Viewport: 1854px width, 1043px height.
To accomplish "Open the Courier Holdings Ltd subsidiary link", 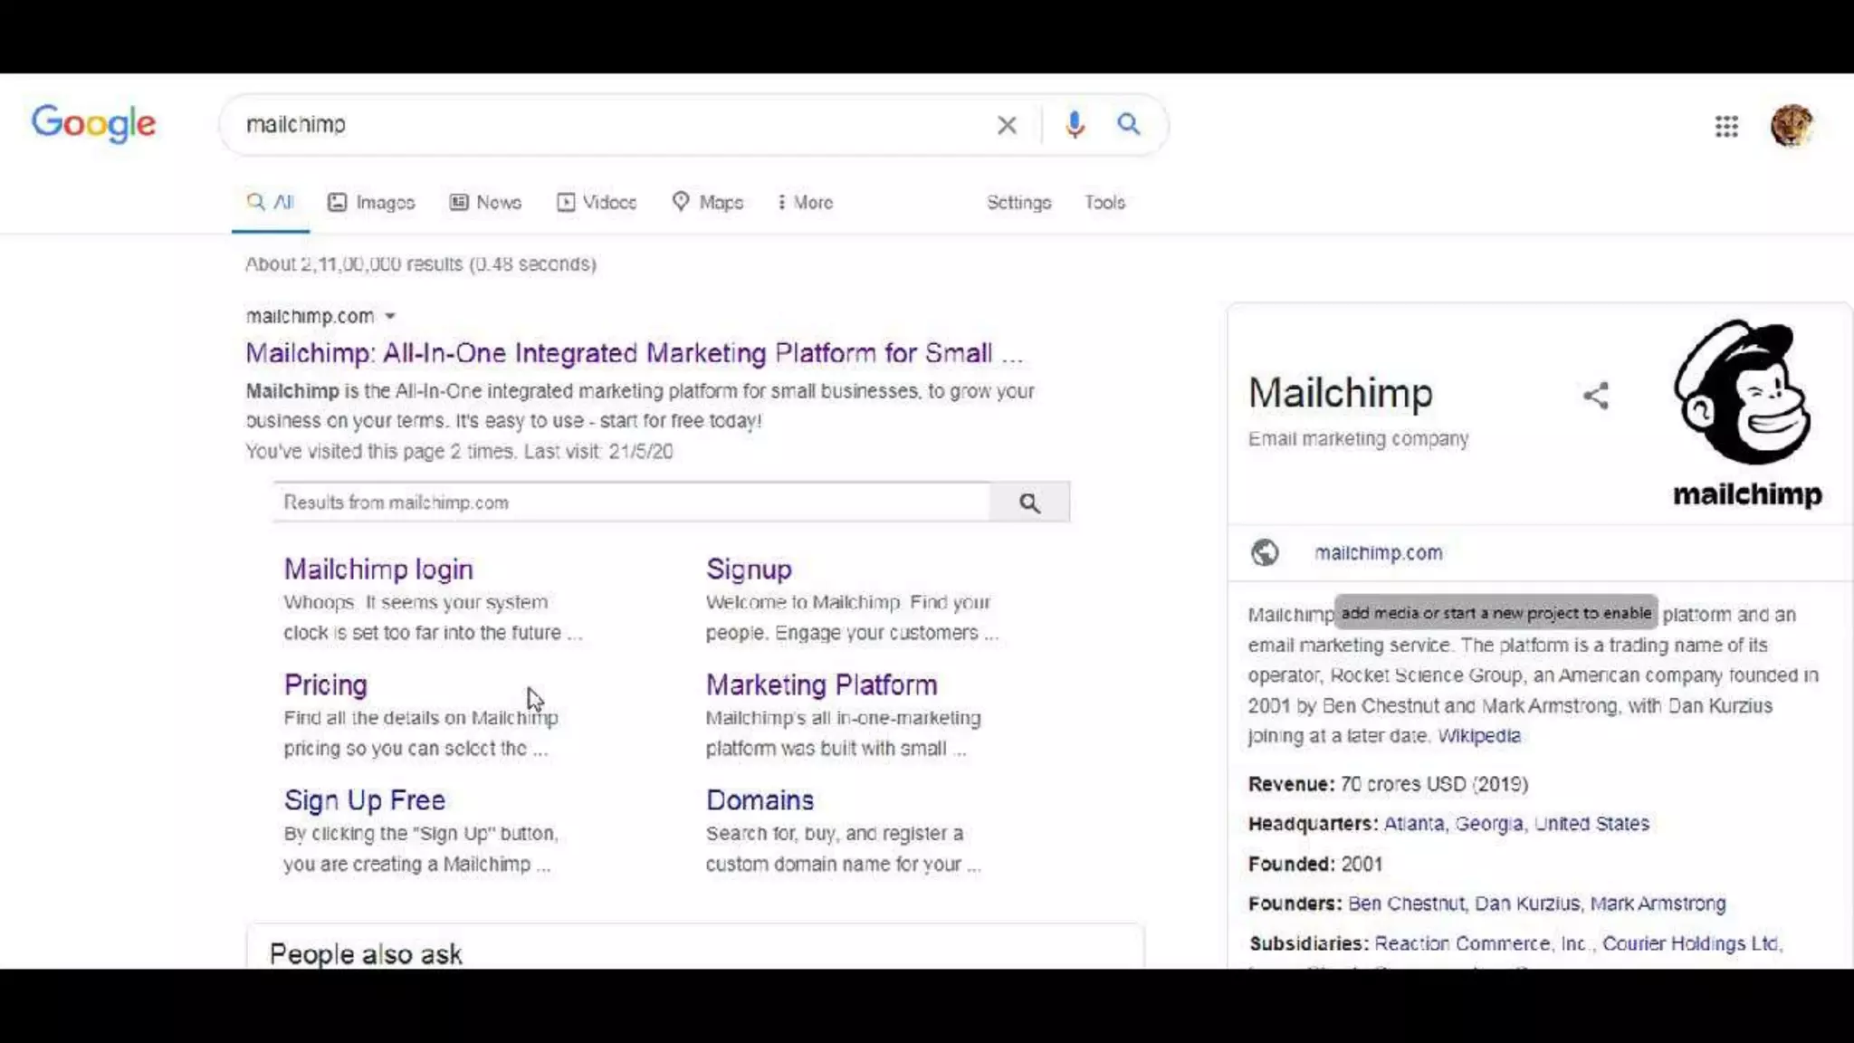I will (x=1690, y=943).
